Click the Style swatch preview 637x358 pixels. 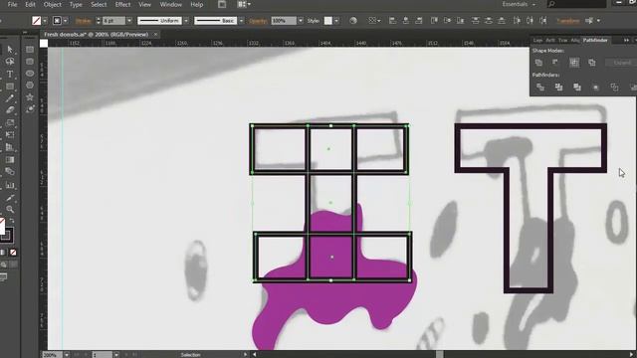(328, 21)
